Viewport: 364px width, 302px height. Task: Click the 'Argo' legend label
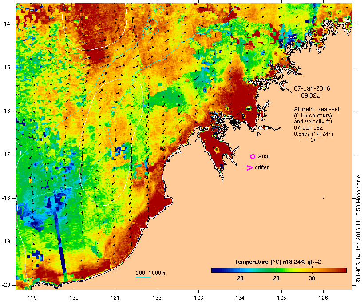264,157
